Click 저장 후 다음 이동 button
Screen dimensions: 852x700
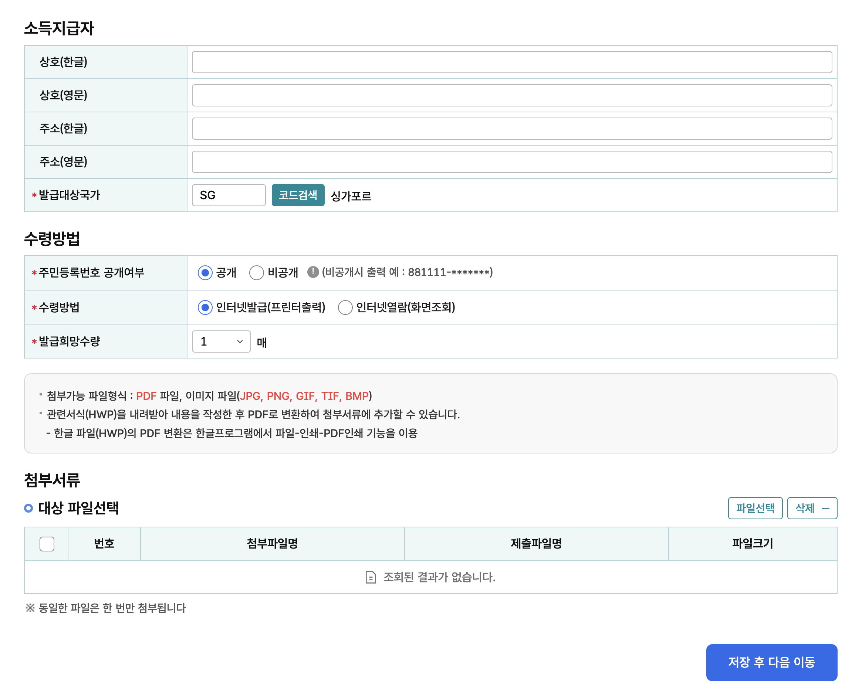click(x=771, y=662)
